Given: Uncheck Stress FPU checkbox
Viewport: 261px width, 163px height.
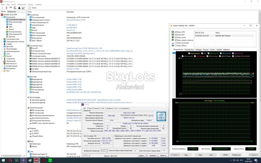Looking at the screenshot, I should (176, 35).
